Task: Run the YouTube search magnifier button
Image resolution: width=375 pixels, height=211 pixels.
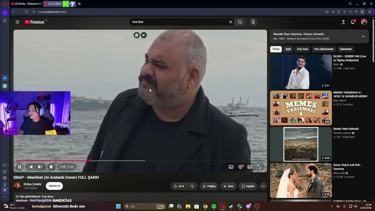Action: (240, 22)
